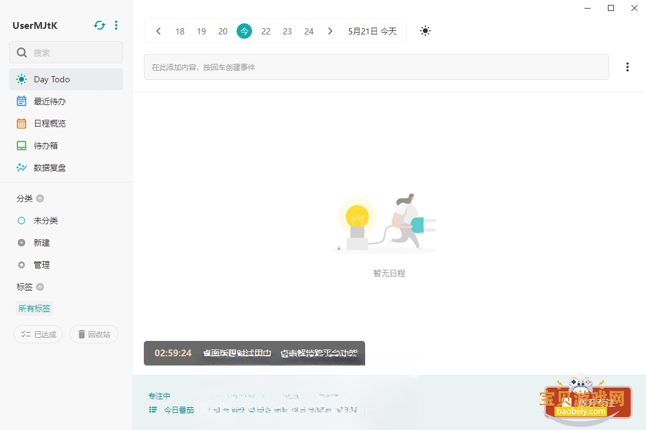The image size is (646, 430).
Task: Click the 新建 plus icon
Action: pyautogui.click(x=22, y=243)
